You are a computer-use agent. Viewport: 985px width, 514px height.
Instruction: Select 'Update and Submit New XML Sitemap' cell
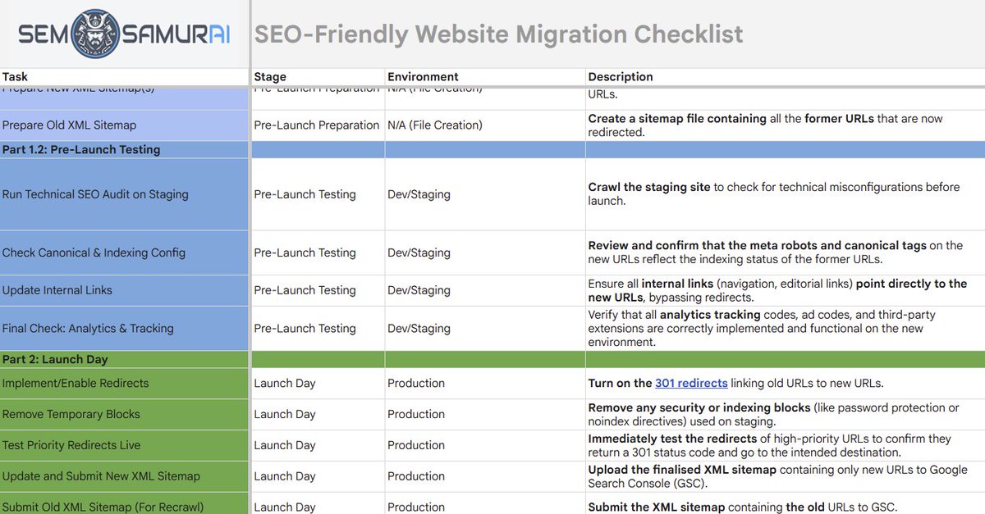coord(125,476)
